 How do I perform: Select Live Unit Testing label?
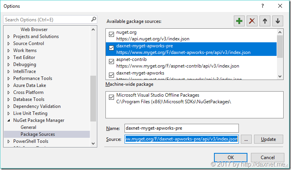click(30, 113)
